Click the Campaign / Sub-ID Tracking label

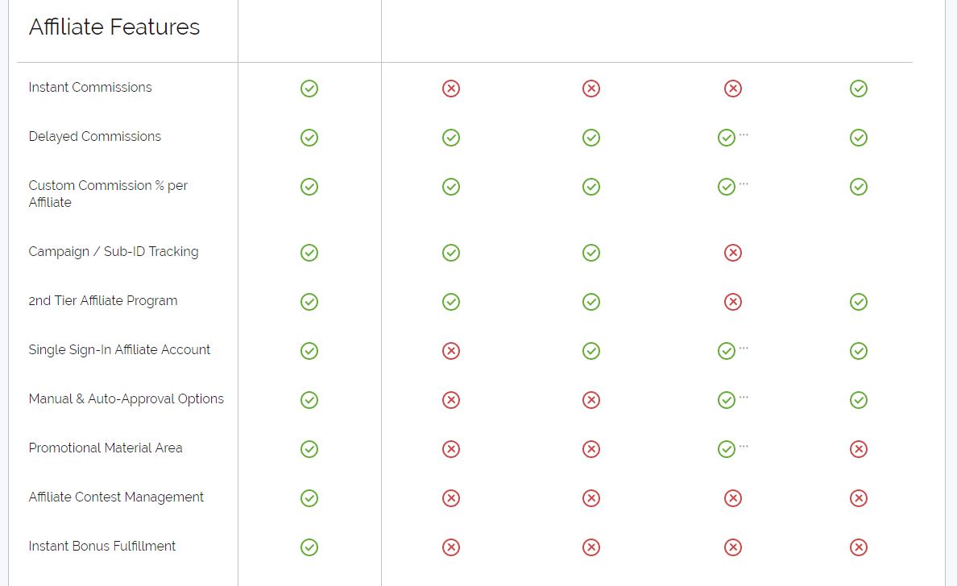[x=114, y=252]
